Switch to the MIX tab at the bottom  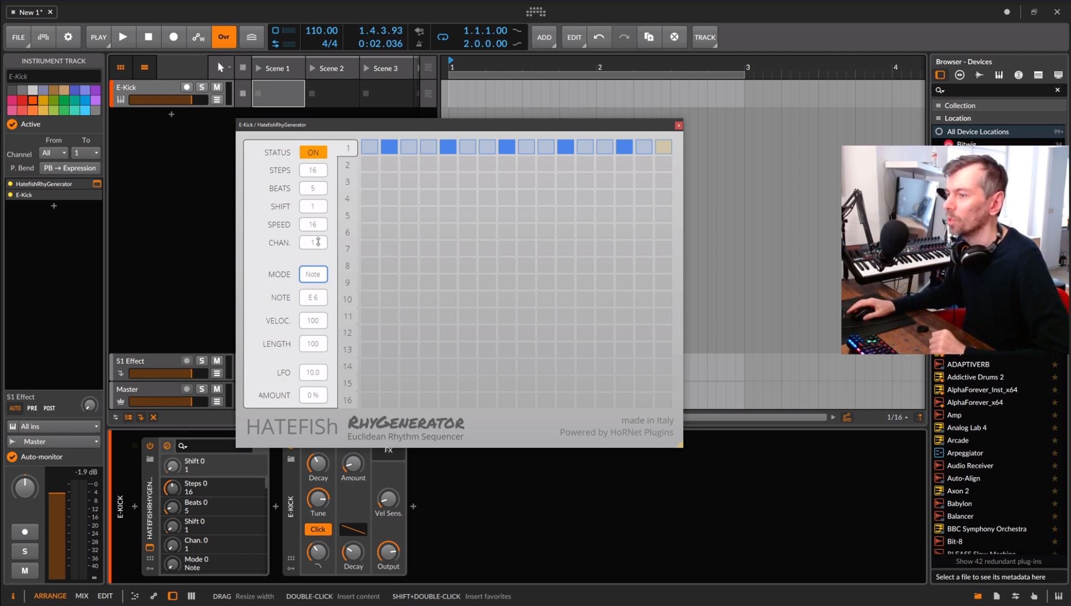tap(82, 596)
